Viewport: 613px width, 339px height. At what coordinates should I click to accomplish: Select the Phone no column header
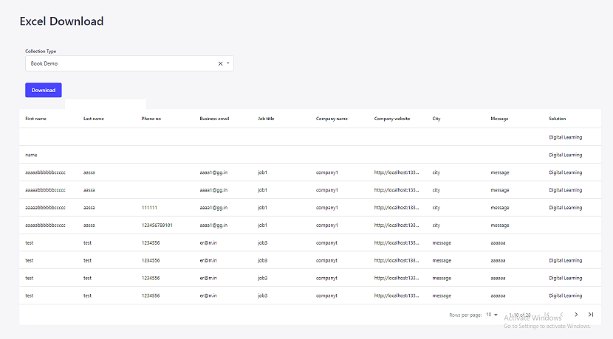[151, 119]
